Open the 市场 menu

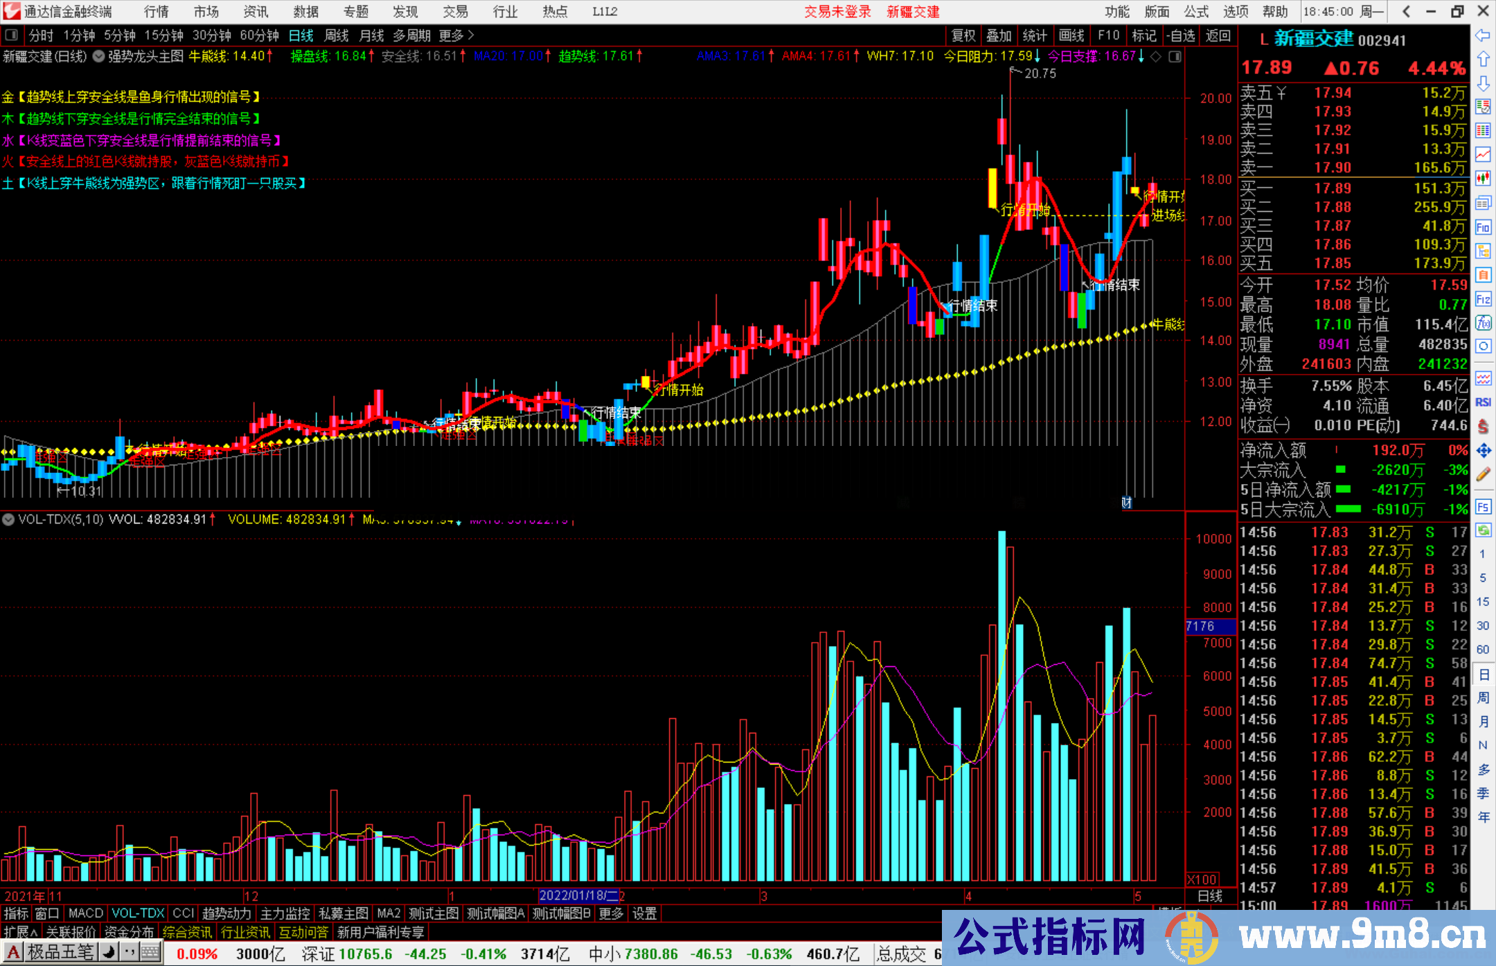point(206,11)
